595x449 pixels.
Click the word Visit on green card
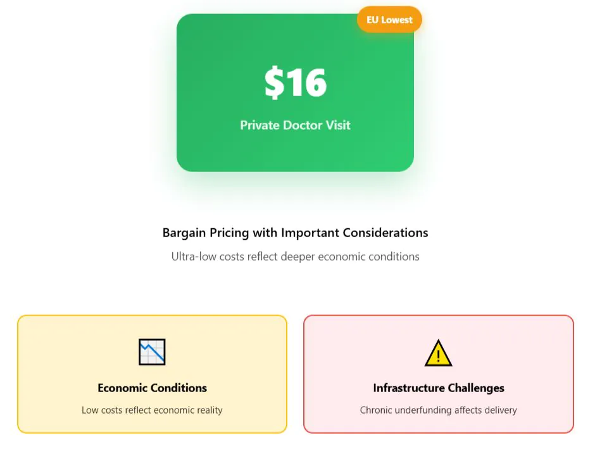pyautogui.click(x=338, y=125)
